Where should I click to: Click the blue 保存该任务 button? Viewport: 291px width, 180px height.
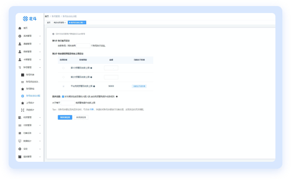65,117
